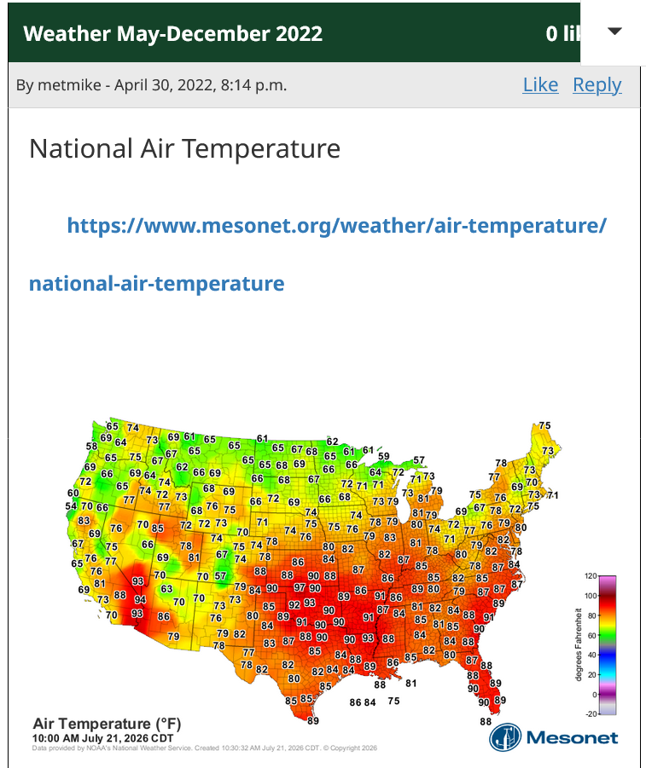Open the dropdown arrow beside the likes count
646x768 pixels.
(614, 32)
